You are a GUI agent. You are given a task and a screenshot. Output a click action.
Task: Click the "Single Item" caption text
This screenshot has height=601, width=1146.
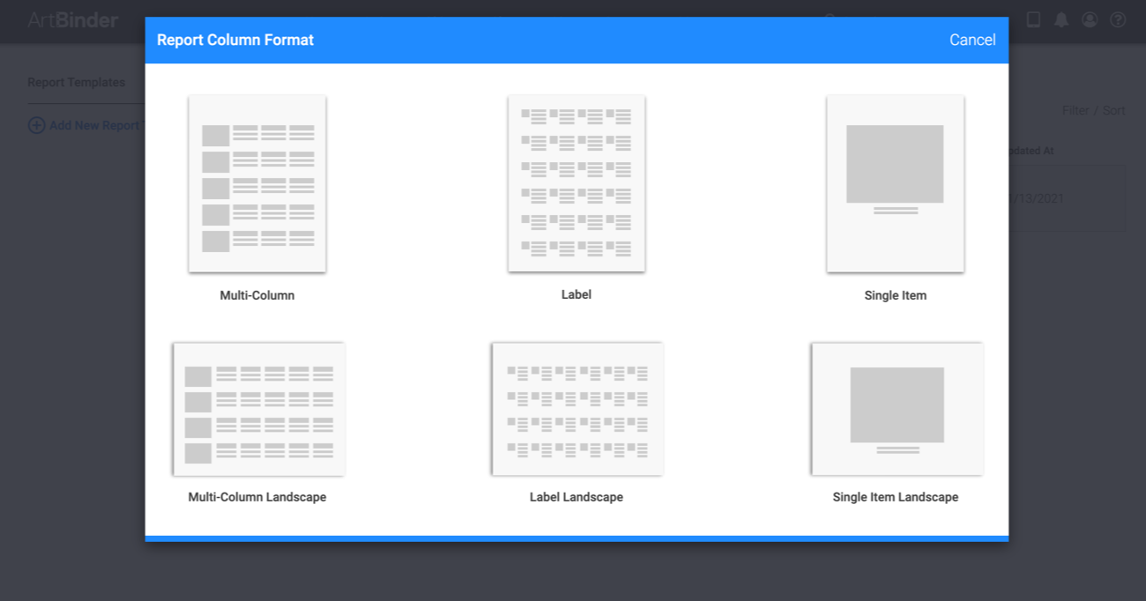pos(896,295)
